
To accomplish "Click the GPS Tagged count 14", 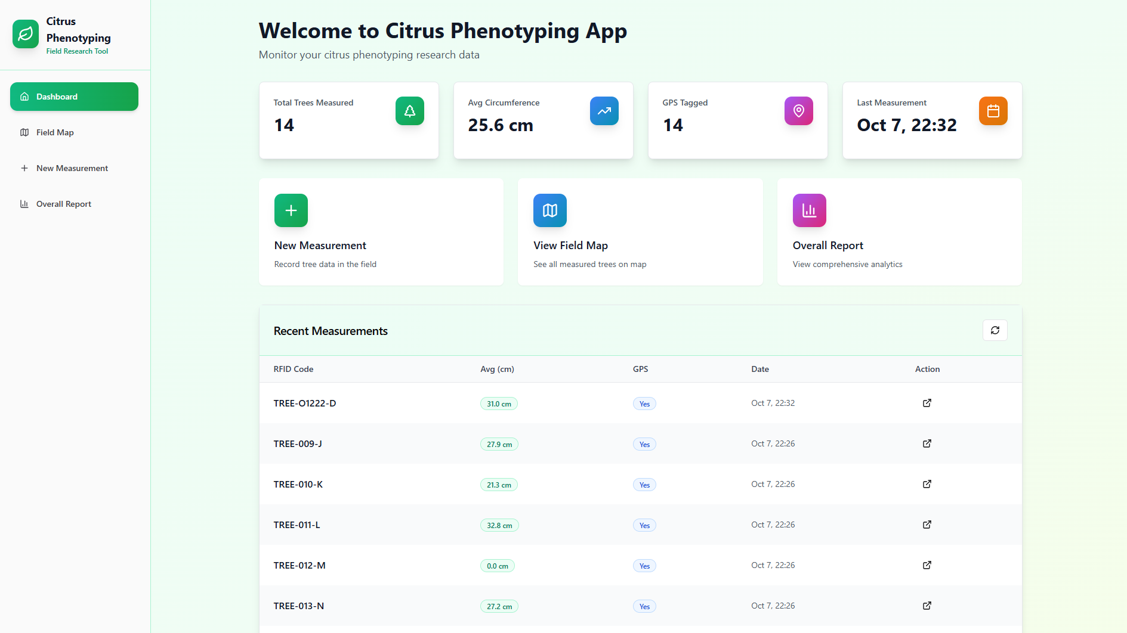I will click(x=673, y=125).
